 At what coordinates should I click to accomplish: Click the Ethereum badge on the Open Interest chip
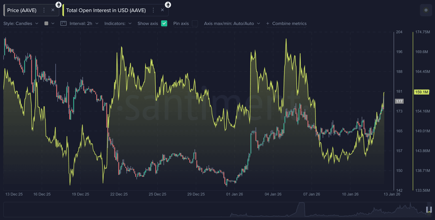[x=168, y=5]
